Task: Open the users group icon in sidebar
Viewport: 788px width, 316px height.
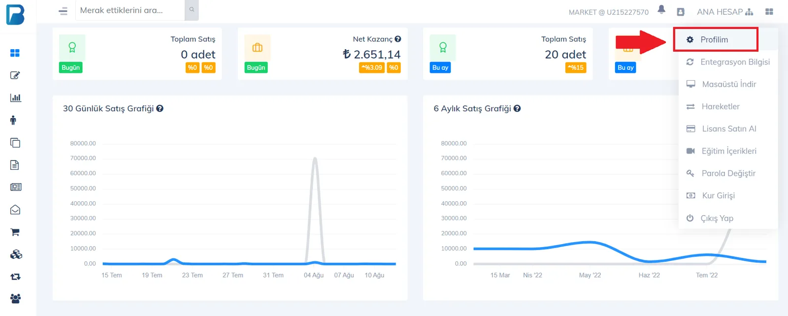Action: click(16, 298)
